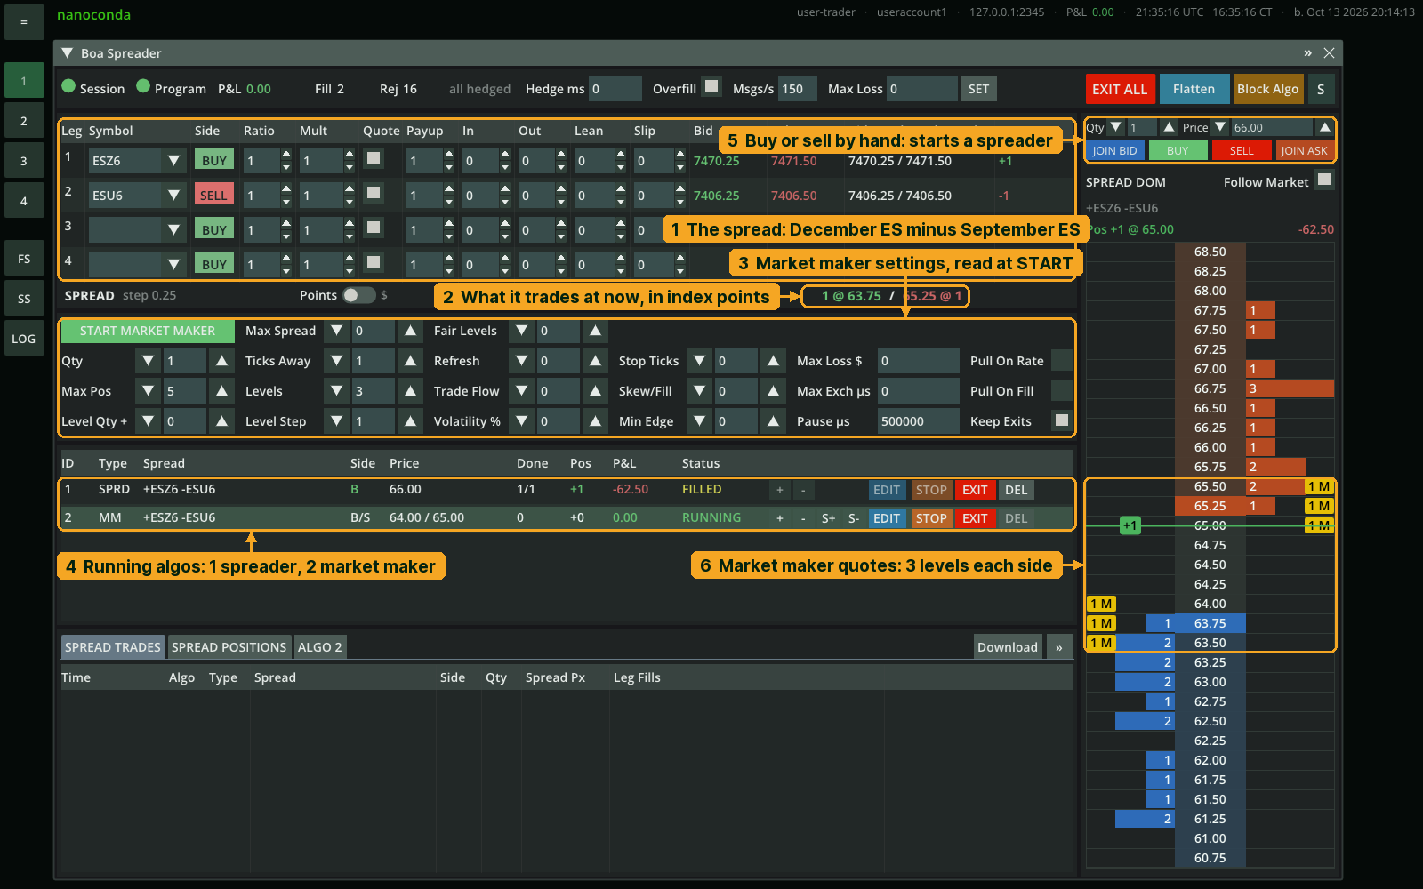
Task: Toggle the Overfill checkbox
Action: [711, 86]
